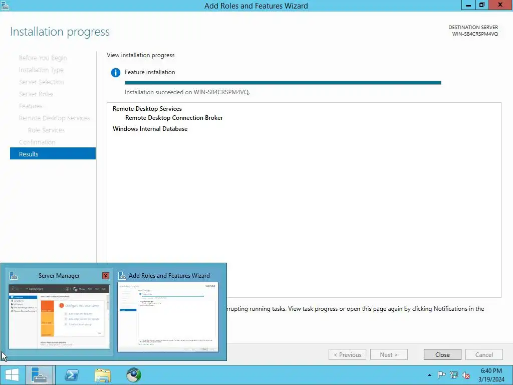
Task: Restore down the wizard window
Action: [x=481, y=5]
